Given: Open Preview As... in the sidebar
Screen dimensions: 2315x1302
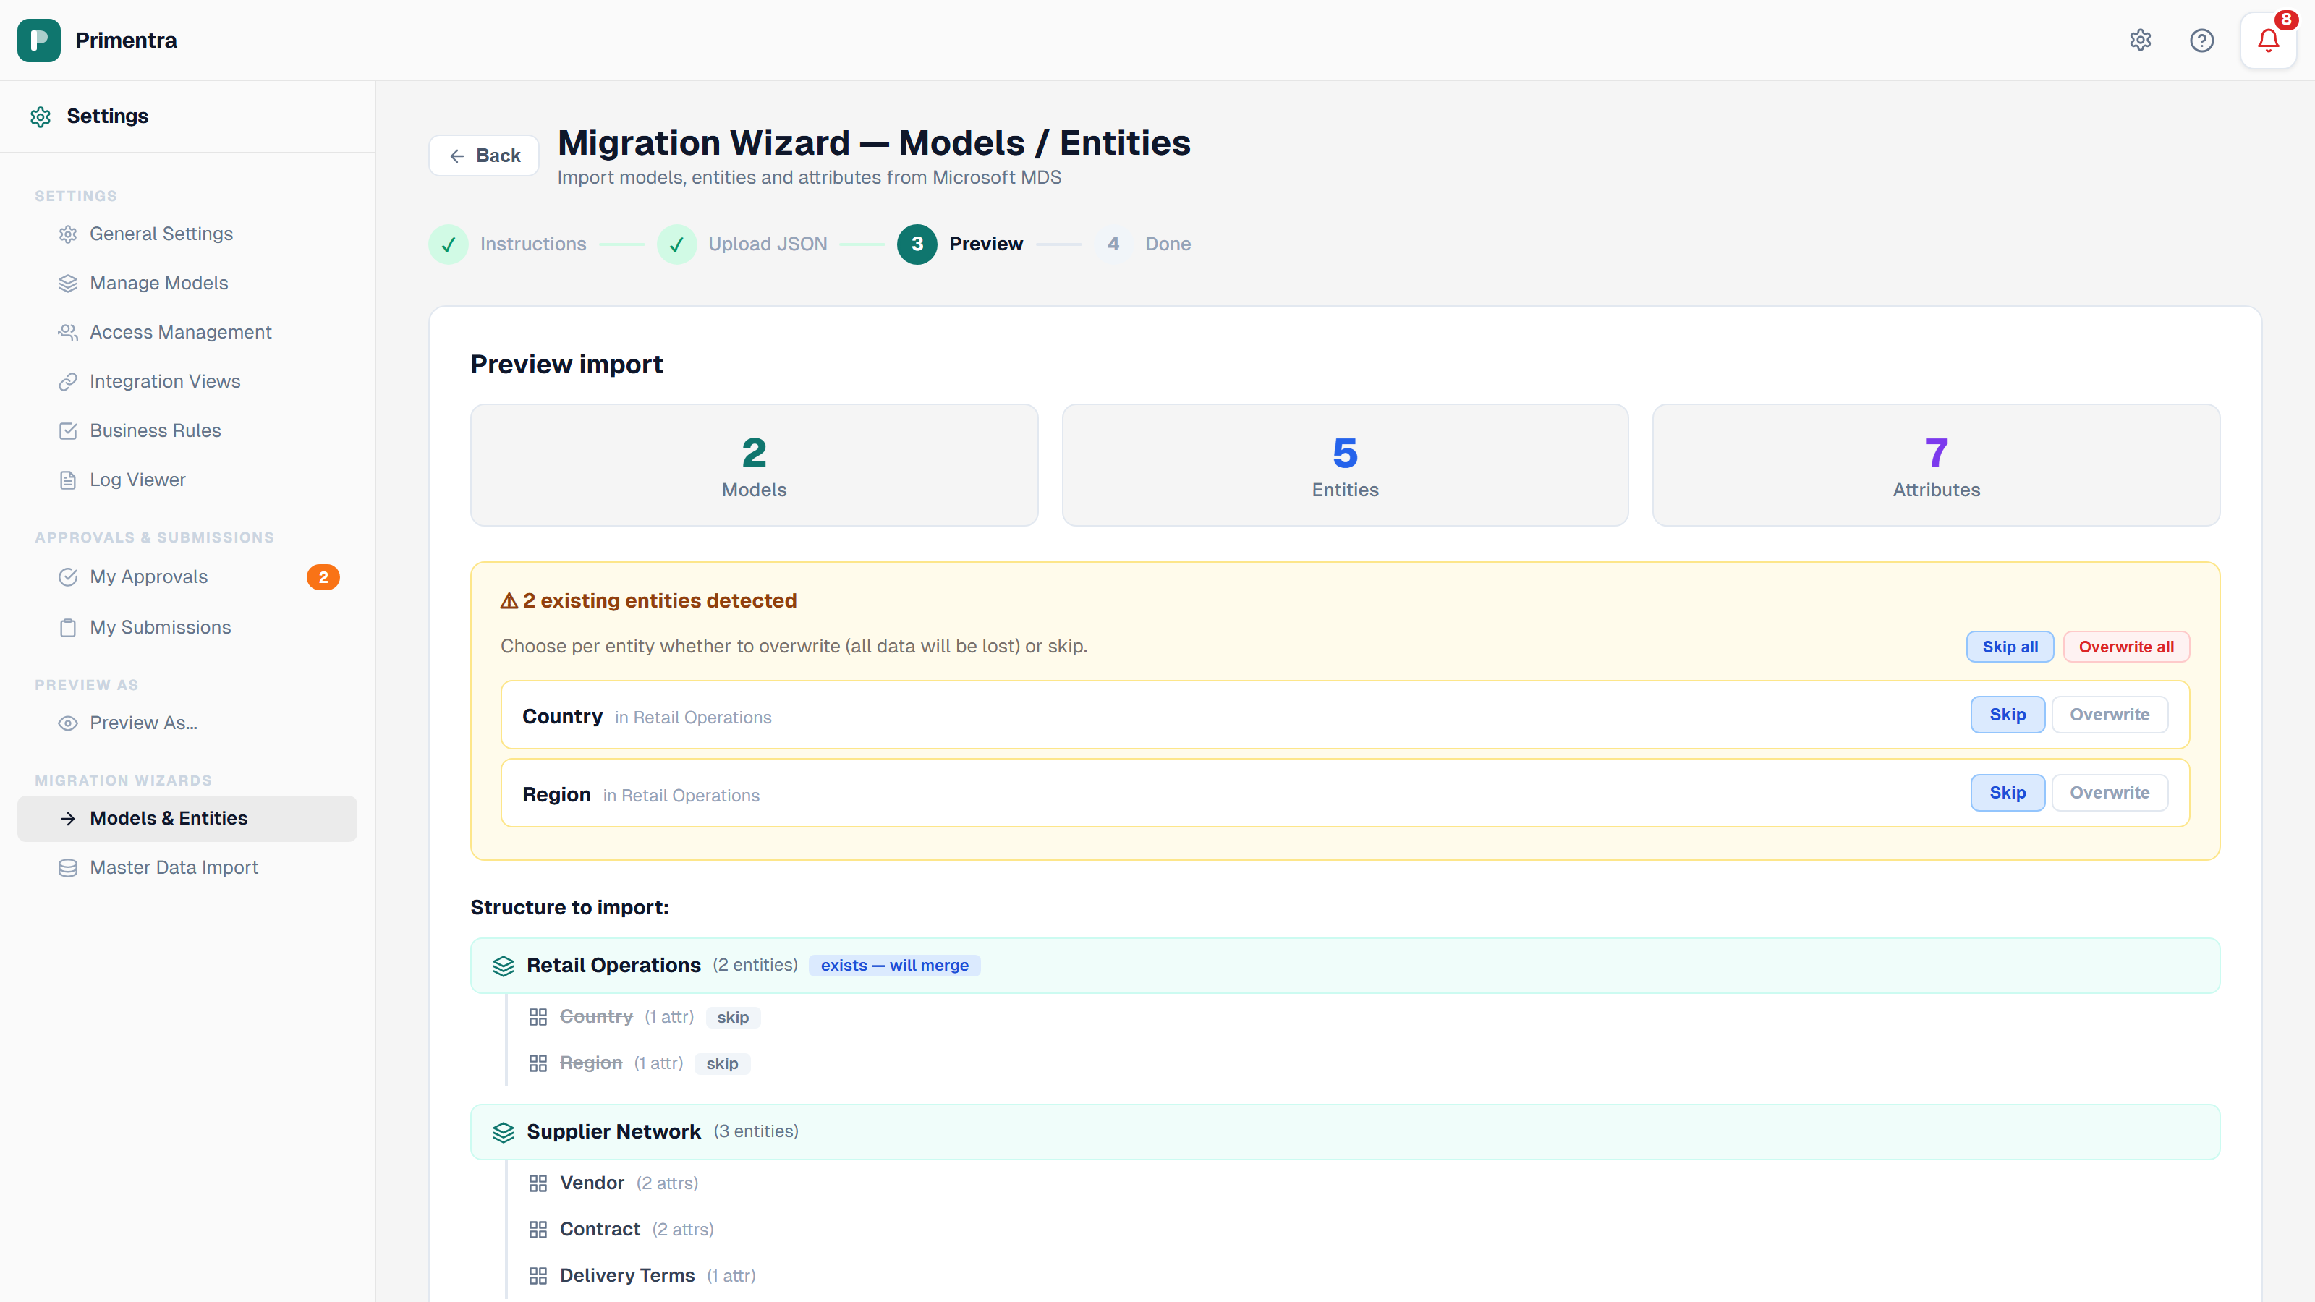Looking at the screenshot, I should (187, 723).
